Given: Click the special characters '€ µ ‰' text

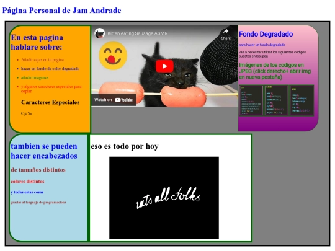Looking at the screenshot, I should (27, 113).
